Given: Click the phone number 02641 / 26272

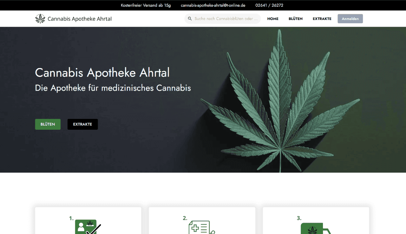Looking at the screenshot, I should click(x=269, y=5).
